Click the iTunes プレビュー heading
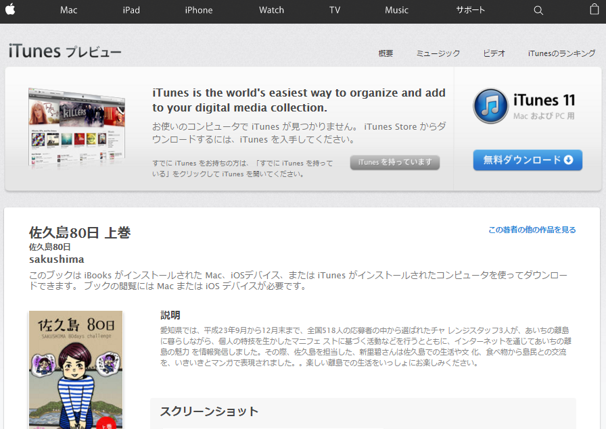Screen dimensions: 606x429 tap(65, 51)
